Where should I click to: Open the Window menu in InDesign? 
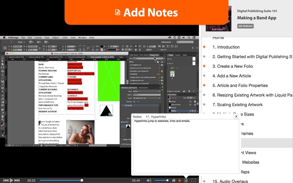(82, 38)
